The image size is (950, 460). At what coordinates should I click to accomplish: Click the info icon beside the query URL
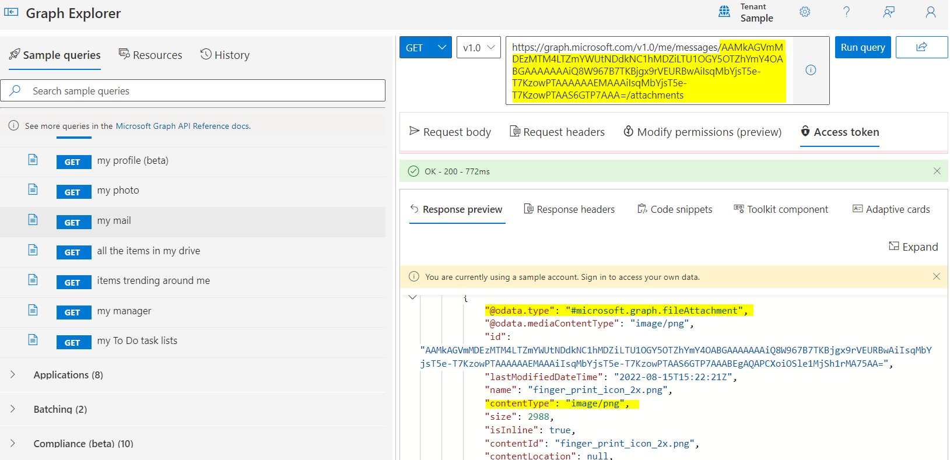pos(811,70)
